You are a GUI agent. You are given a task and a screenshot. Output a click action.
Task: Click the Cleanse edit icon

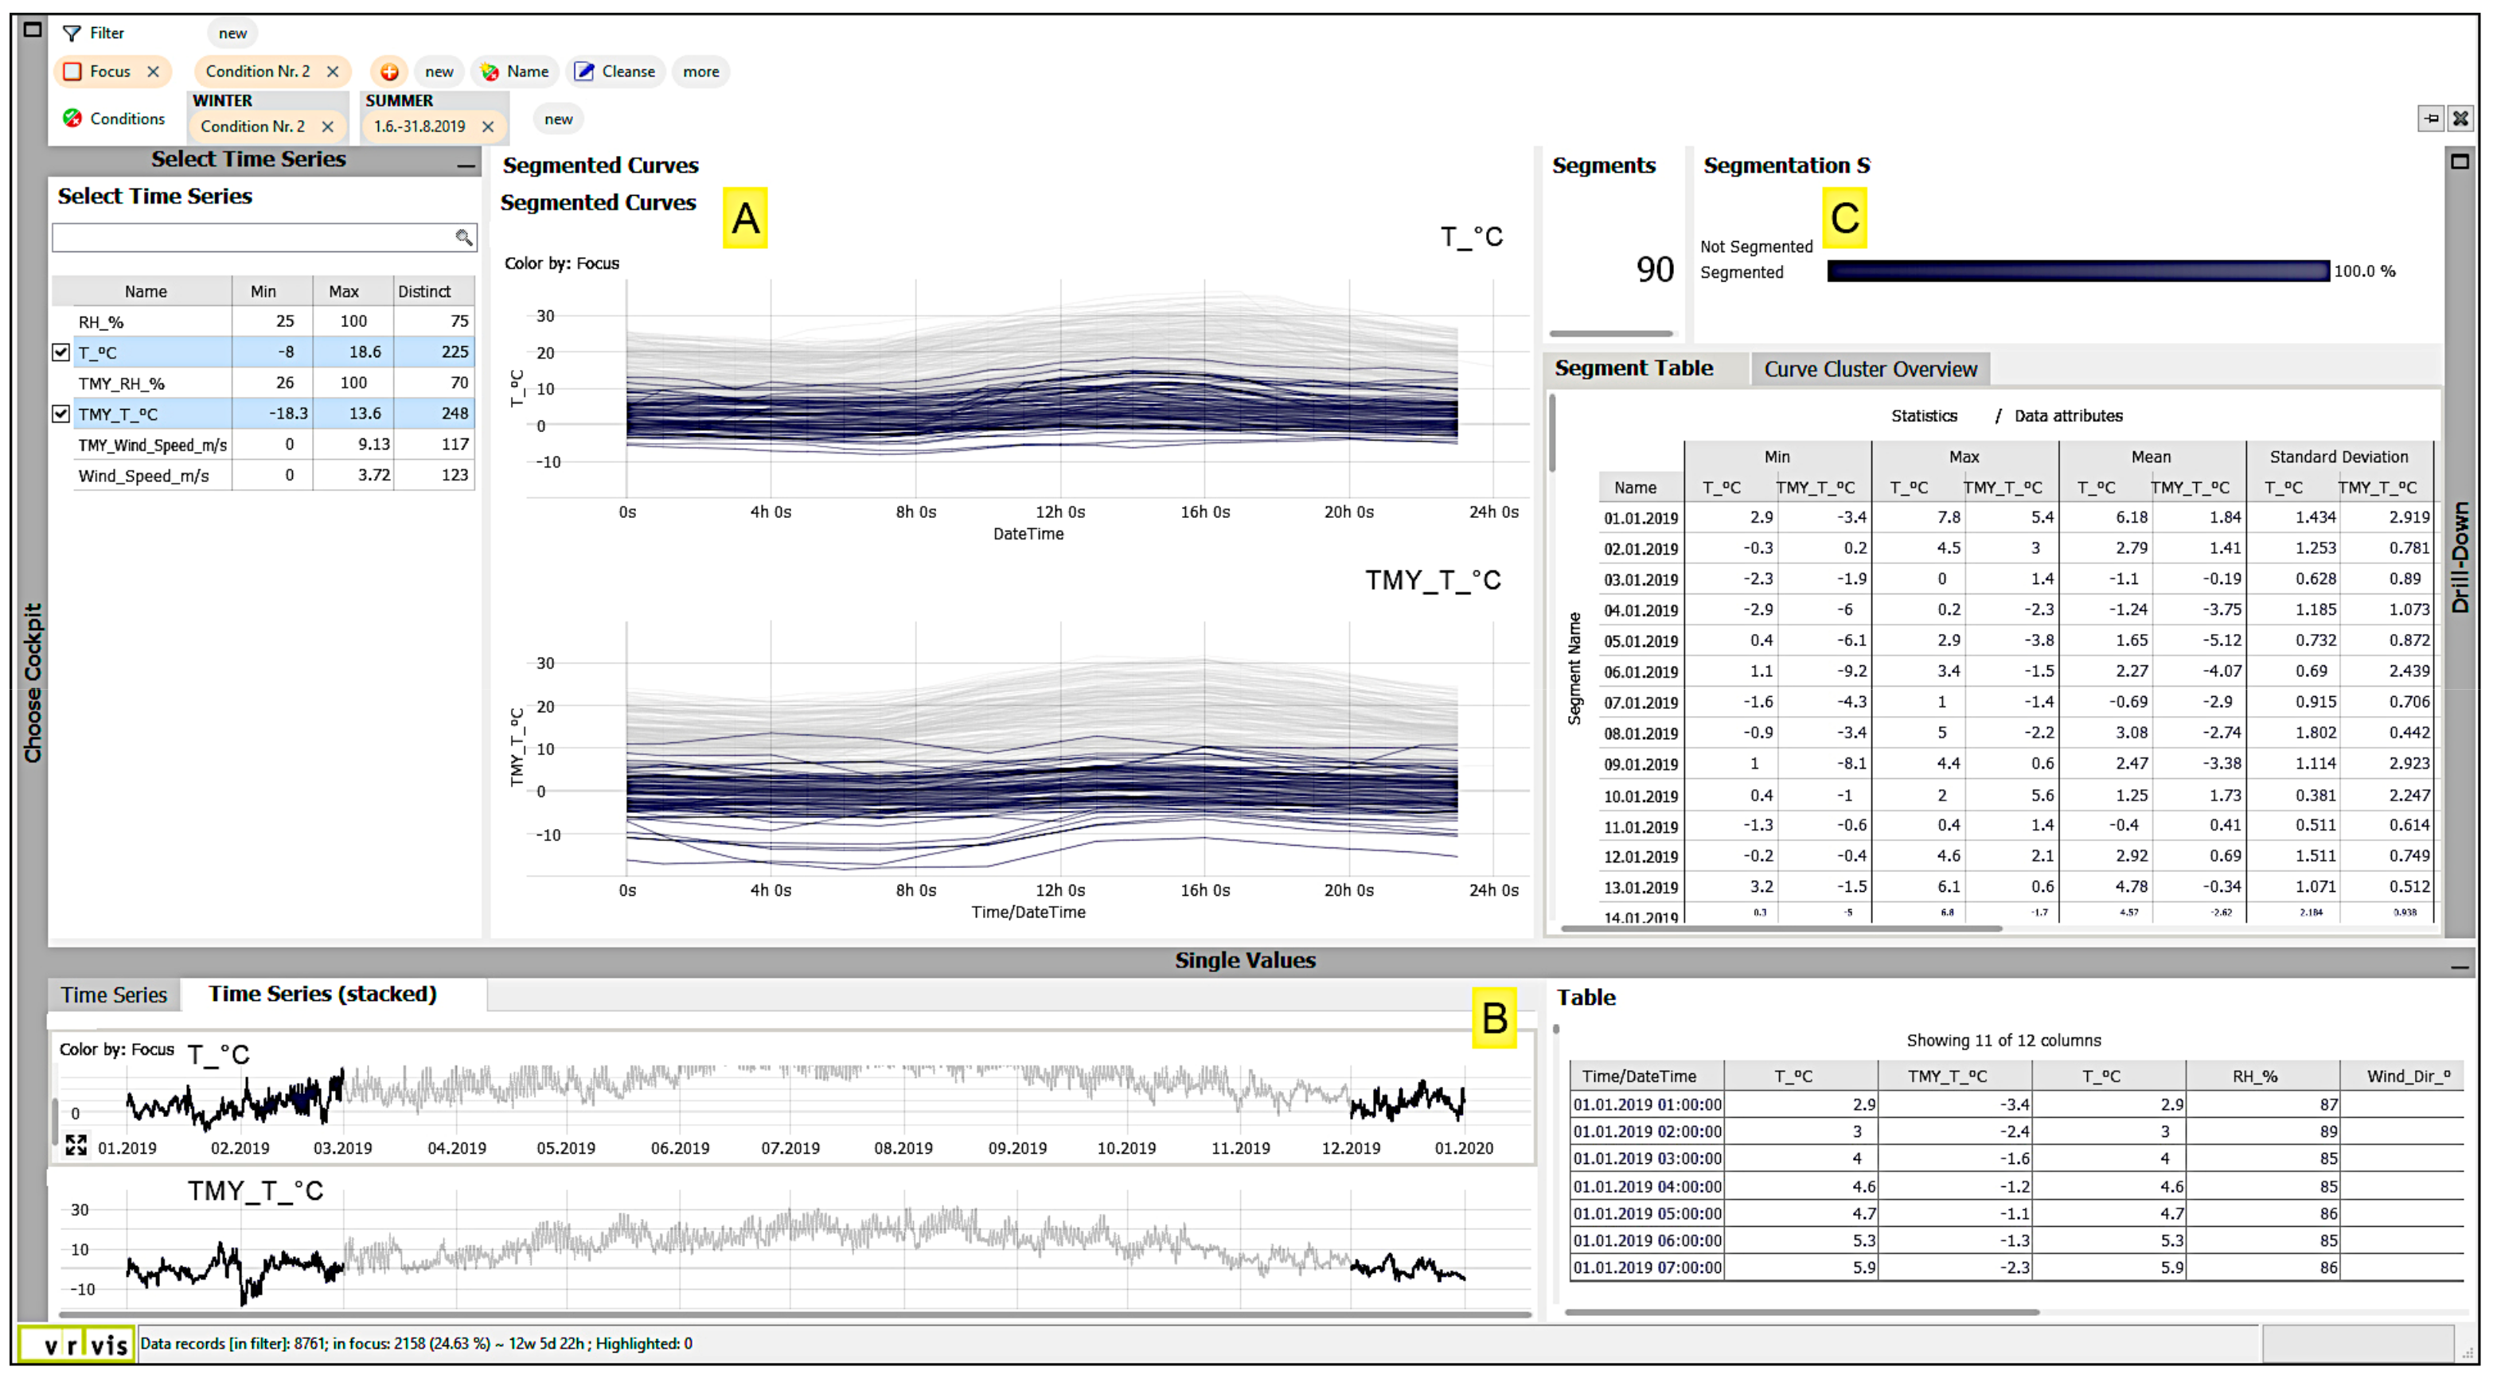click(583, 72)
